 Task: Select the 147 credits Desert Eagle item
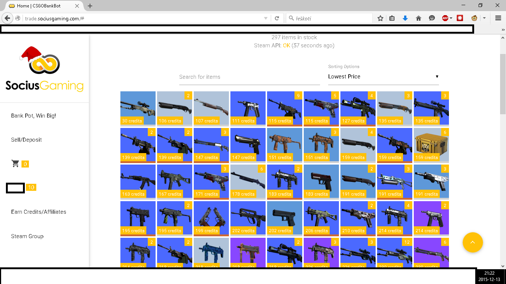pos(248,145)
